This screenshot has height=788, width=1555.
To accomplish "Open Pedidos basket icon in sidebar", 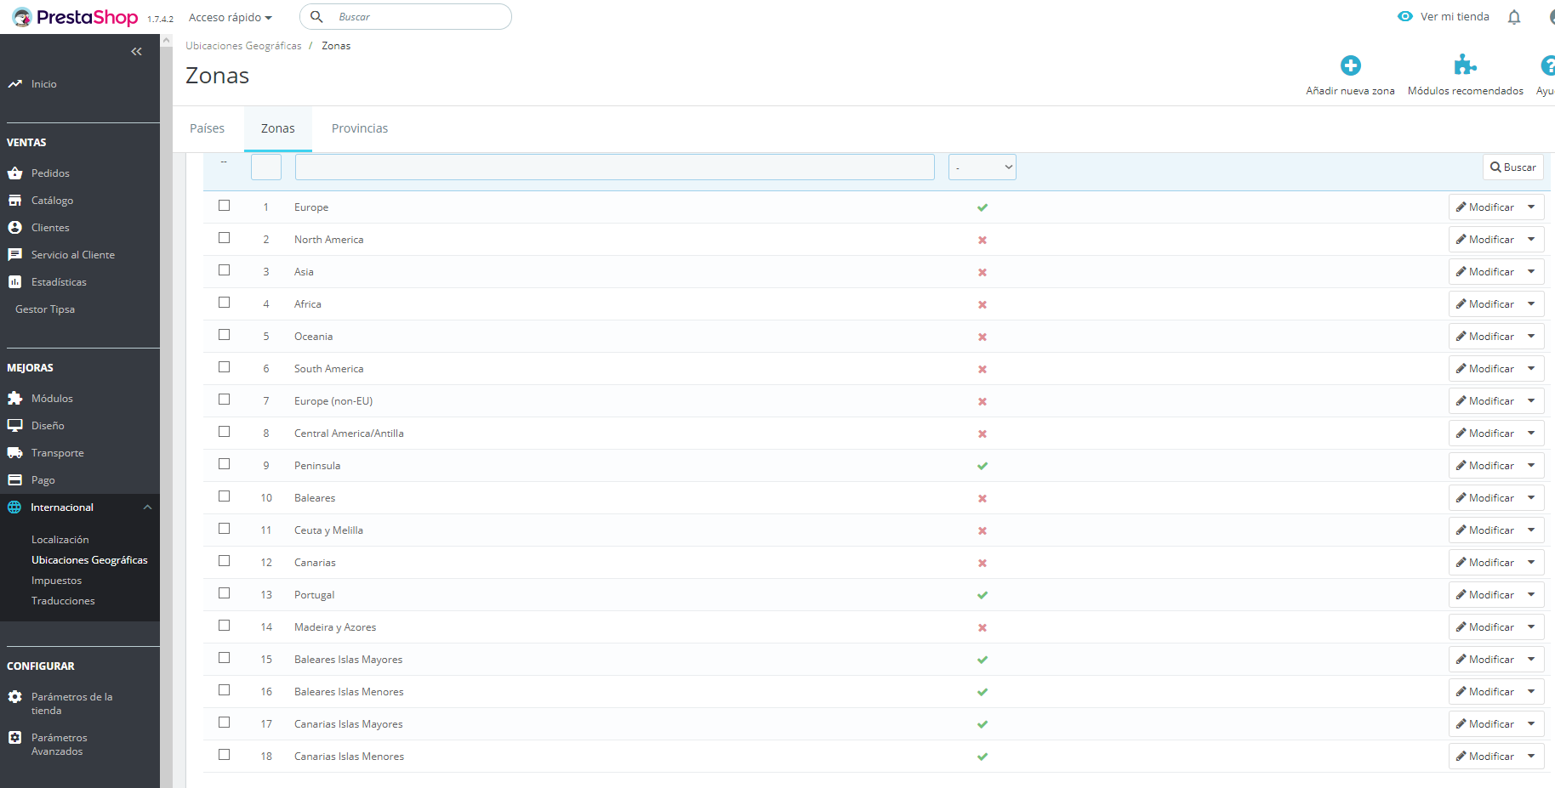I will [14, 173].
